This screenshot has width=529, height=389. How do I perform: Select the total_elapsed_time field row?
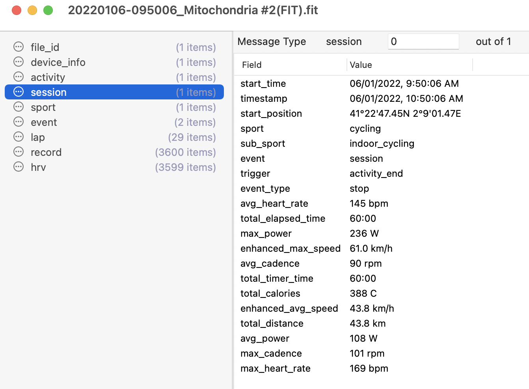[x=381, y=219]
